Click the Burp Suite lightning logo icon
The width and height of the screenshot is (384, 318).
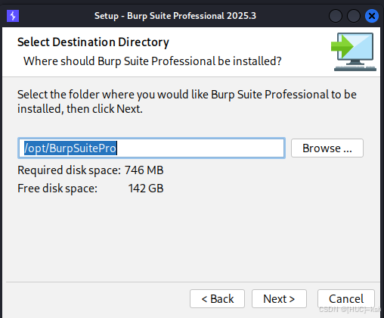tap(13, 16)
